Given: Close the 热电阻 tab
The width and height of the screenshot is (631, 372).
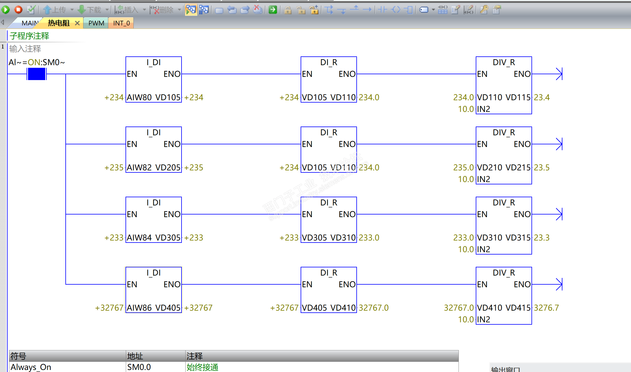Looking at the screenshot, I should click(x=77, y=23).
